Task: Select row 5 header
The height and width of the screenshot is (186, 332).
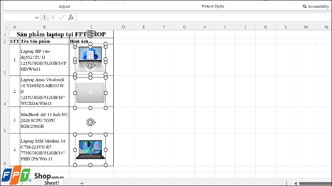Action: pos(5,120)
